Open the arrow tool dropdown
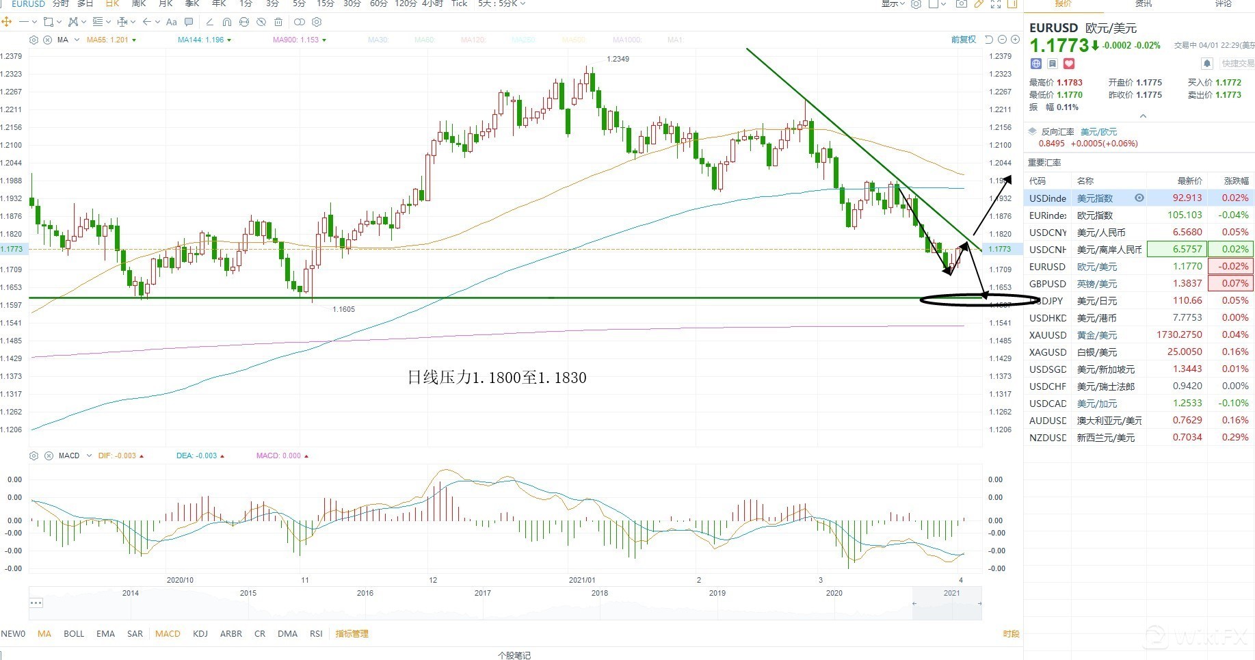 click(x=157, y=22)
